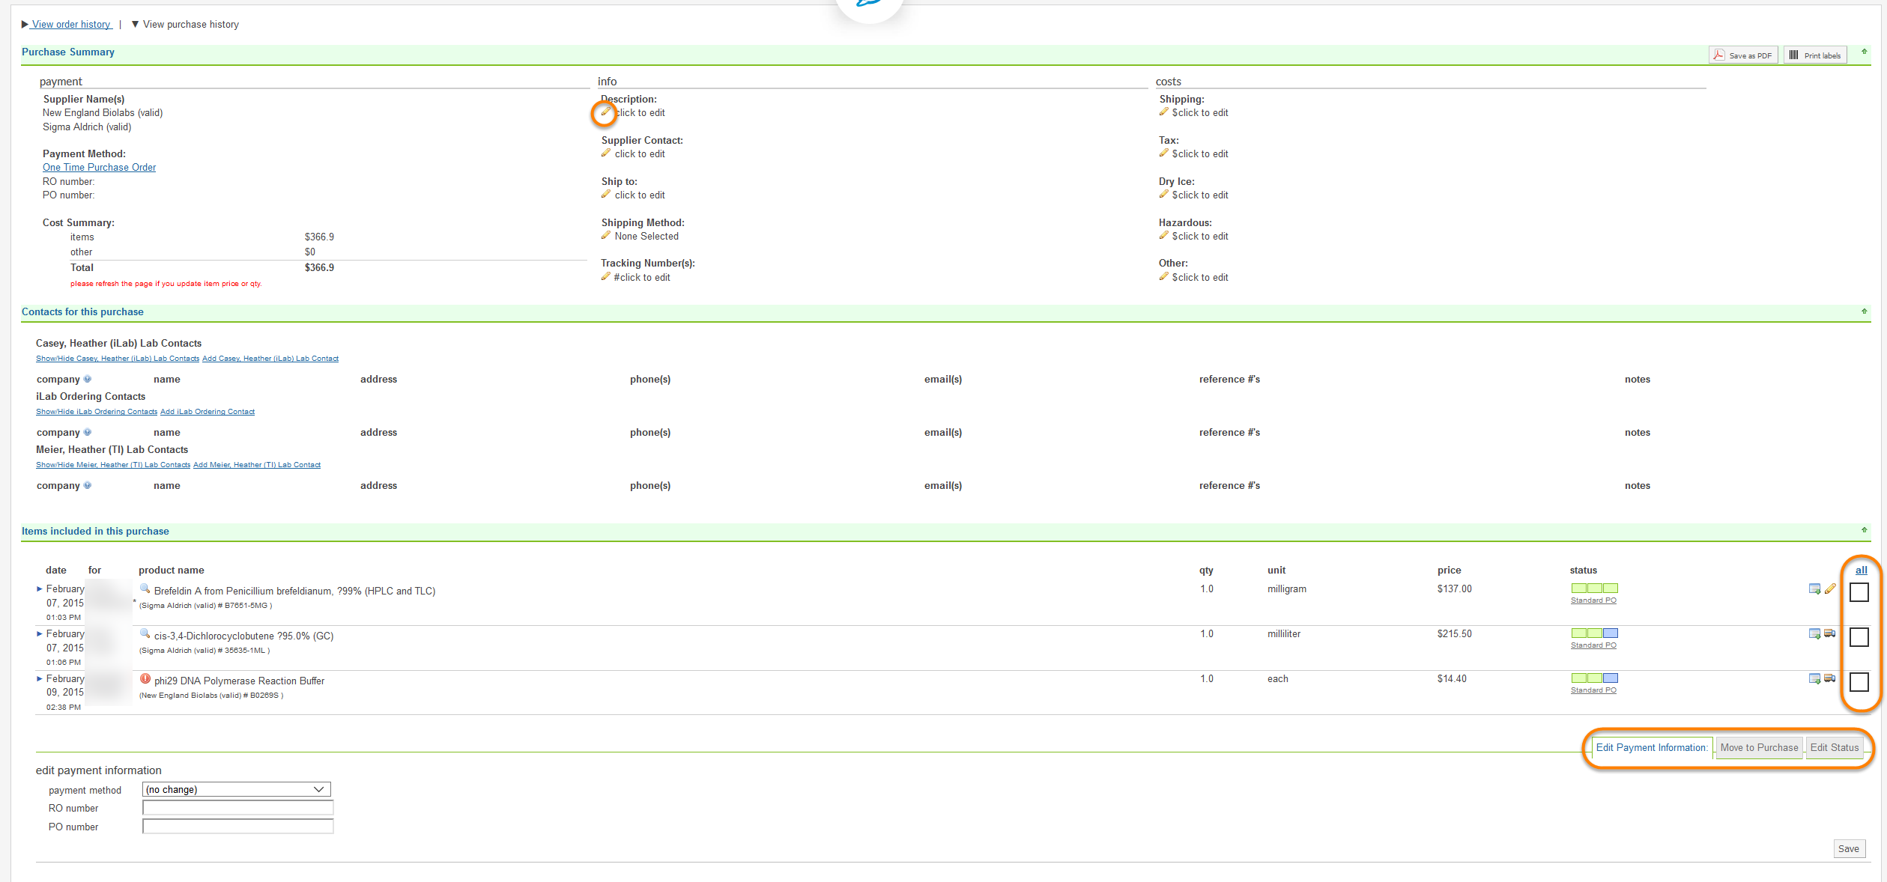Switch to Move to Purchase tab
The height and width of the screenshot is (882, 1887).
[1759, 747]
